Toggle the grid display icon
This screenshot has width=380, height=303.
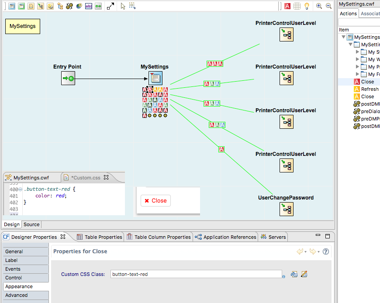[297, 6]
